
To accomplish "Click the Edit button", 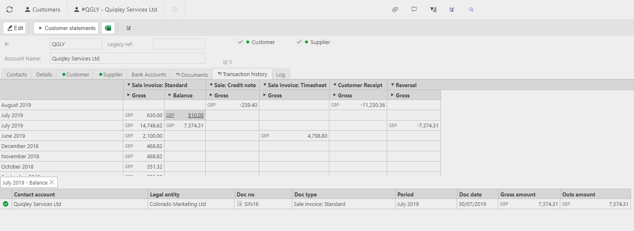I will point(15,28).
